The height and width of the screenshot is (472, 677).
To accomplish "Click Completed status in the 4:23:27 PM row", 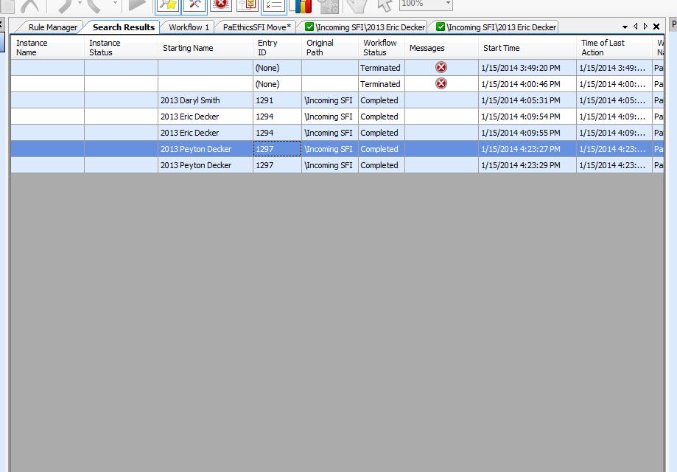I will (x=382, y=149).
